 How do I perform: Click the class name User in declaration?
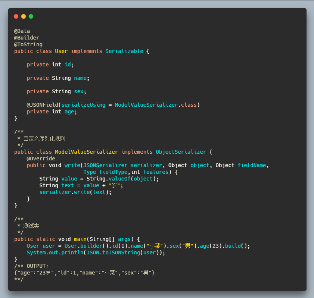pos(61,51)
